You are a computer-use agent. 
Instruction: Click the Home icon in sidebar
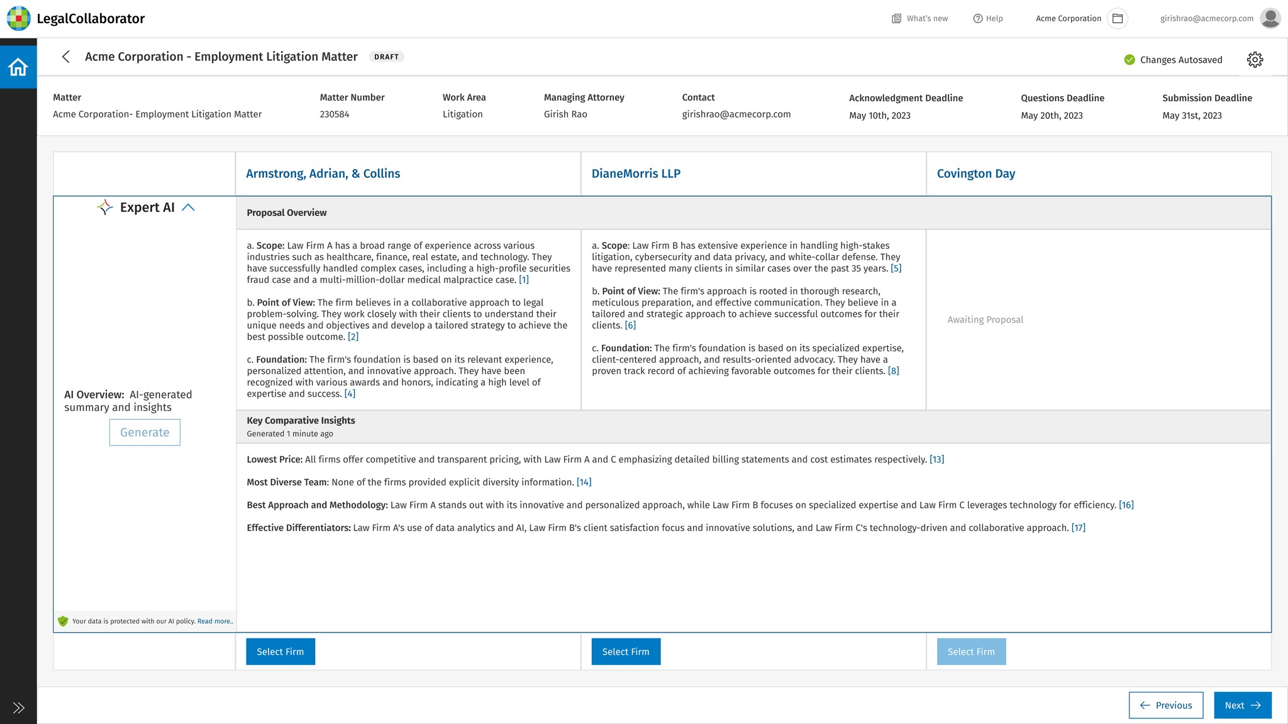coord(18,67)
